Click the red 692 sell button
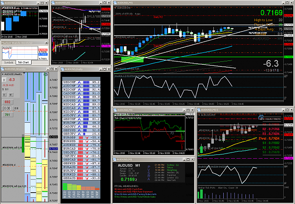 coord(8,102)
